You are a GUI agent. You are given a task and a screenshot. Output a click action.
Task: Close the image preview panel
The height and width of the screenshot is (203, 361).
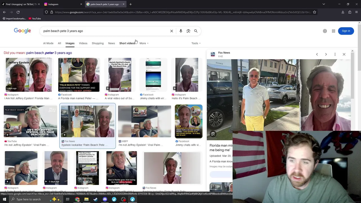click(x=344, y=54)
